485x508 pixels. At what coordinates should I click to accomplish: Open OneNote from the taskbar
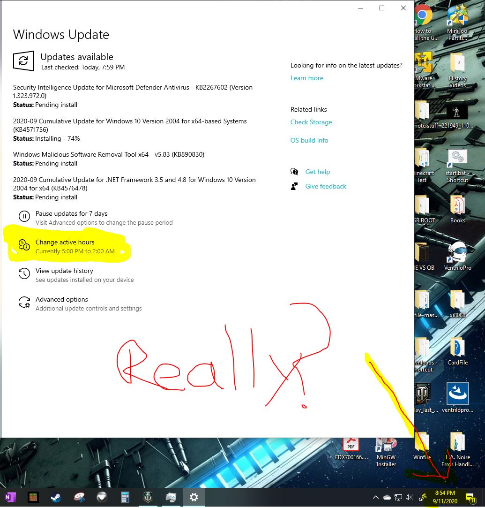[10, 497]
